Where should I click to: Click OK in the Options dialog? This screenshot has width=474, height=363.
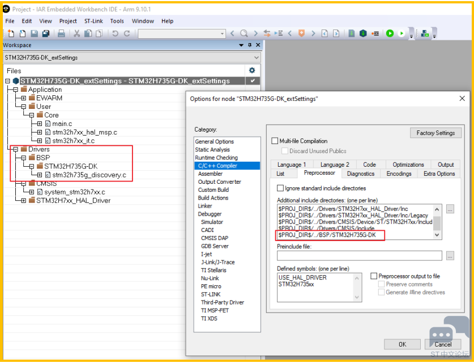point(402,344)
